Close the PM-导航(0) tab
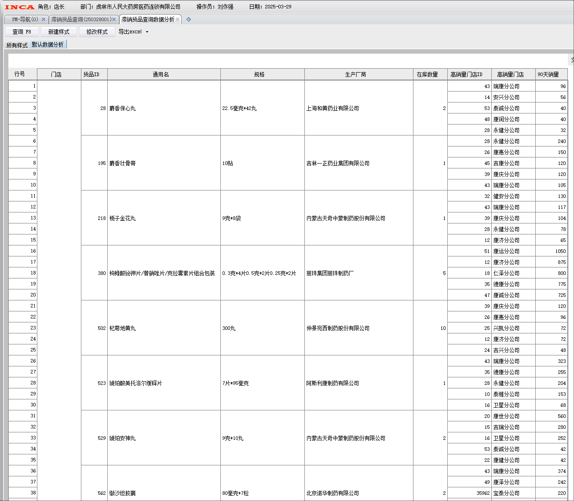574x501 pixels. click(44, 19)
